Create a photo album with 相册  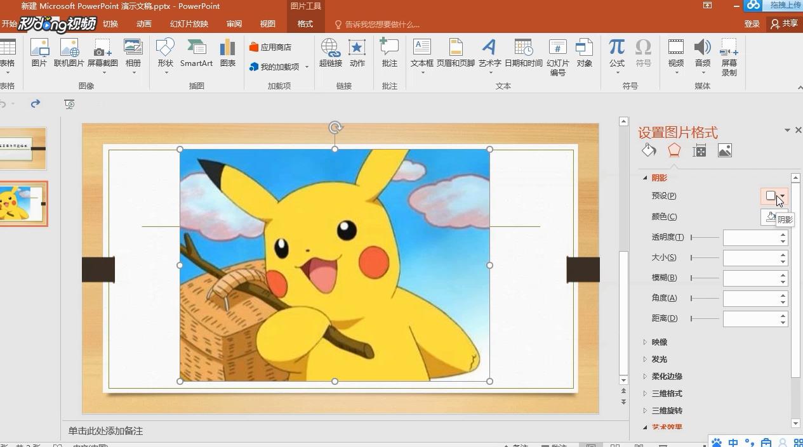133,56
